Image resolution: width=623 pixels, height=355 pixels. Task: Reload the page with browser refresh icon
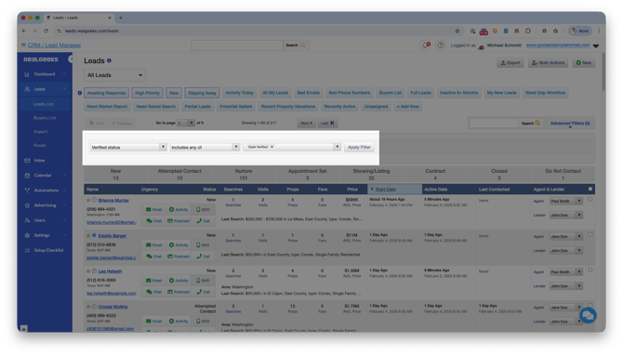point(46,31)
